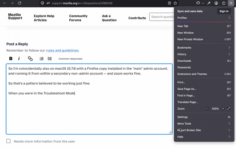Expand the Help submenu

tap(204, 137)
